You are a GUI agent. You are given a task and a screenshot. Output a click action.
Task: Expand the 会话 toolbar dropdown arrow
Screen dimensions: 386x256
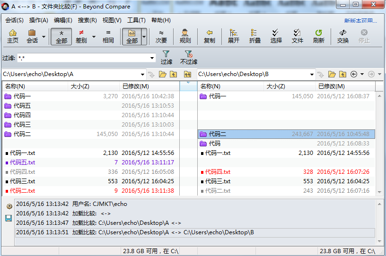44,37
